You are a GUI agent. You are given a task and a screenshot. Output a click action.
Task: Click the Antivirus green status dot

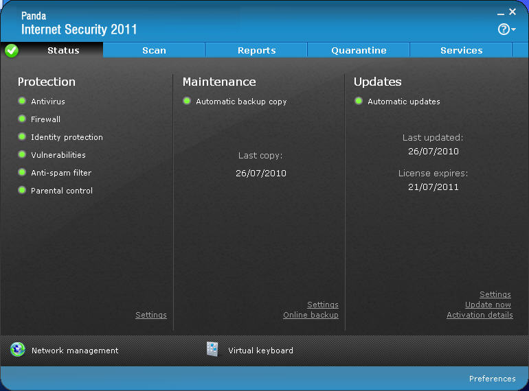22,101
